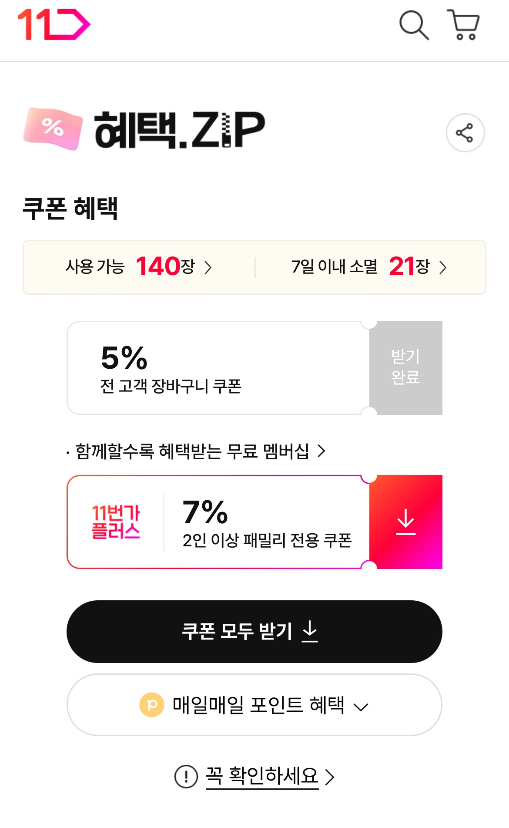Viewport: 509px width, 828px height.
Task: Click the 받기 완료 gray button
Action: point(405,367)
